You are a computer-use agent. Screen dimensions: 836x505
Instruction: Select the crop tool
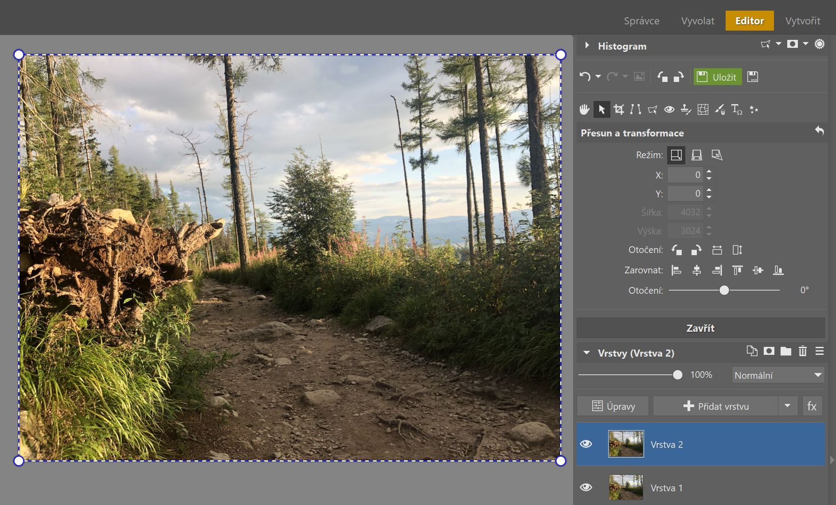619,109
